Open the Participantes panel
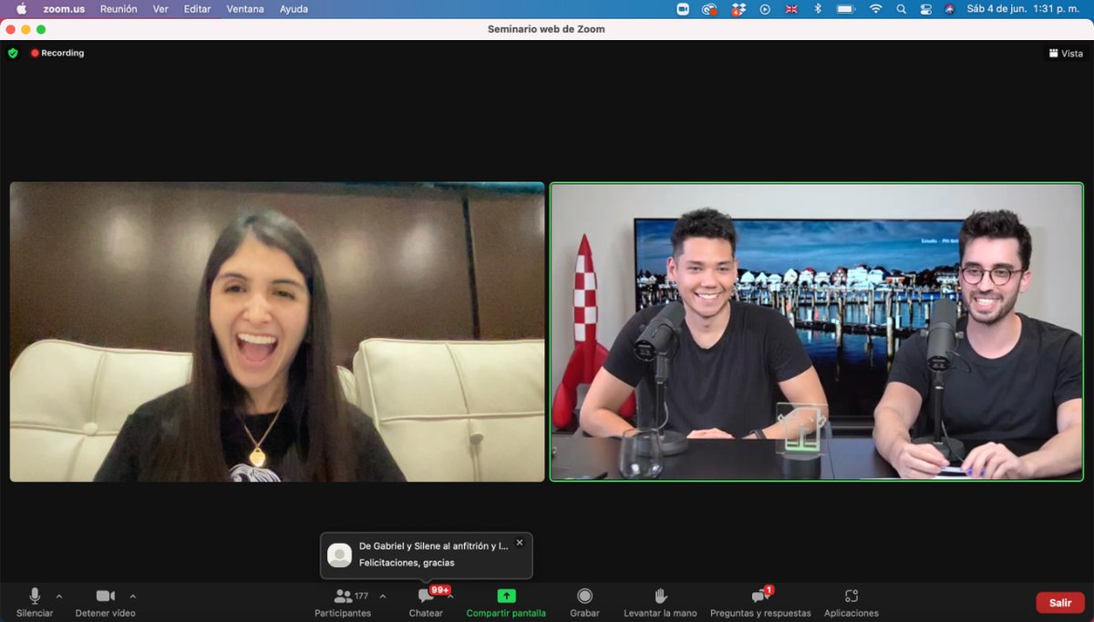This screenshot has height=622, width=1094. 343,602
